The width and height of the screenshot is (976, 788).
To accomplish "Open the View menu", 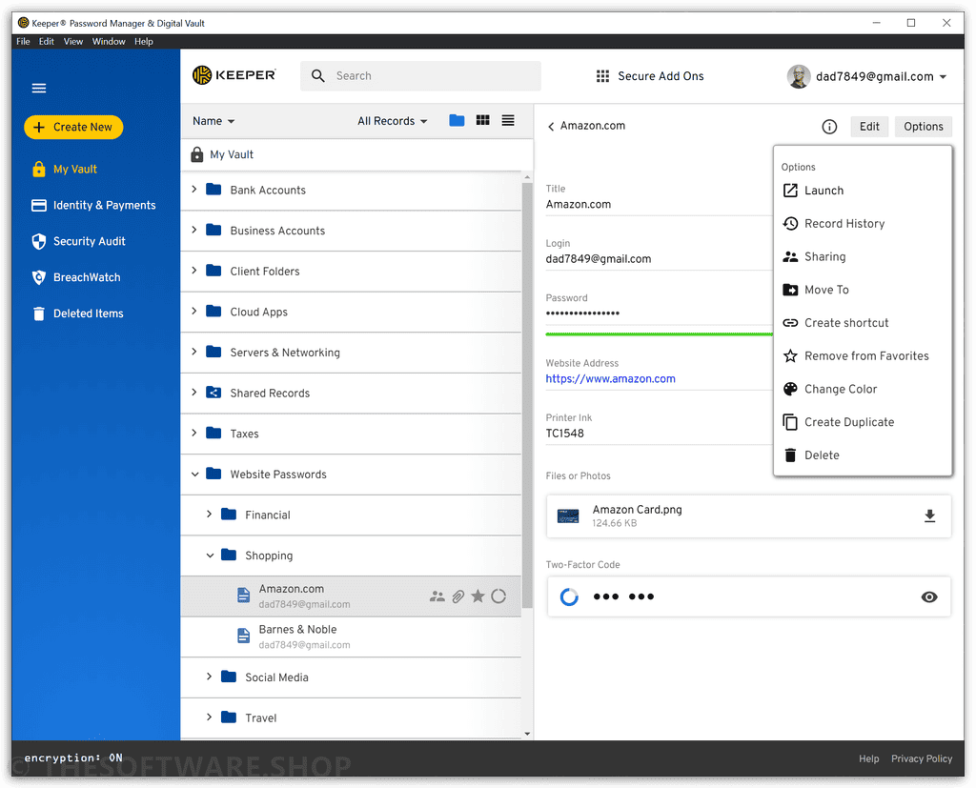I will click(x=72, y=42).
